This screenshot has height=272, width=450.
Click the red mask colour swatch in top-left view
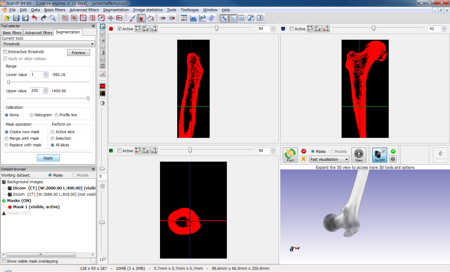(x=111, y=29)
